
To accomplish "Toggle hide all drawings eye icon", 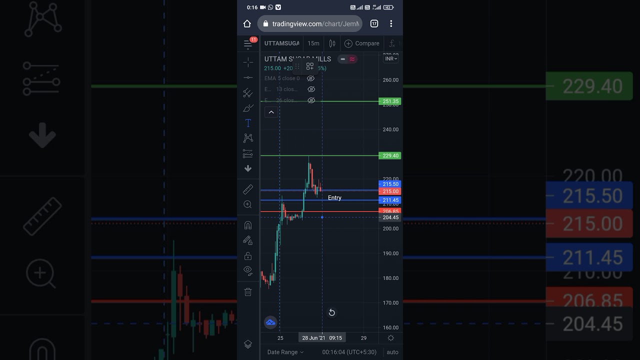I will pos(248,271).
